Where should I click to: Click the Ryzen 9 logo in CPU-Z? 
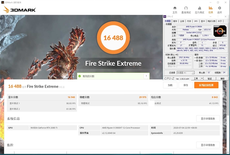coord(220,31)
